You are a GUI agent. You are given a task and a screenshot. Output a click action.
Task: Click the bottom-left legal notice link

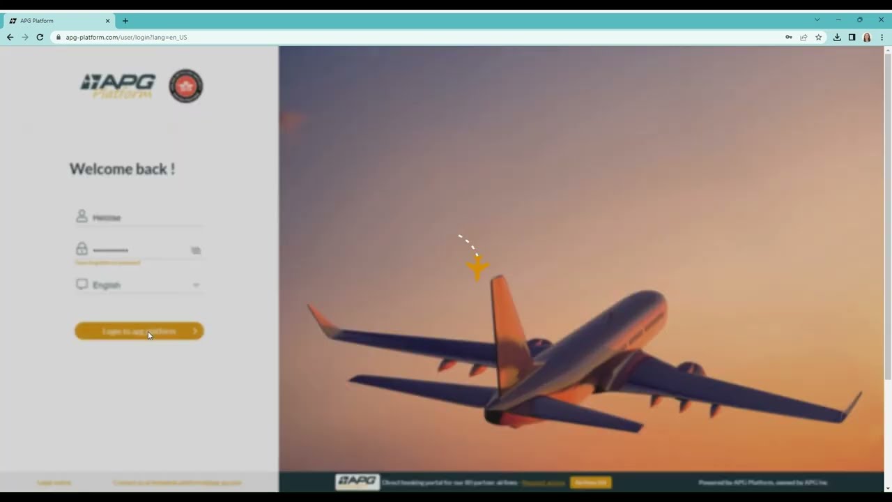(x=54, y=482)
